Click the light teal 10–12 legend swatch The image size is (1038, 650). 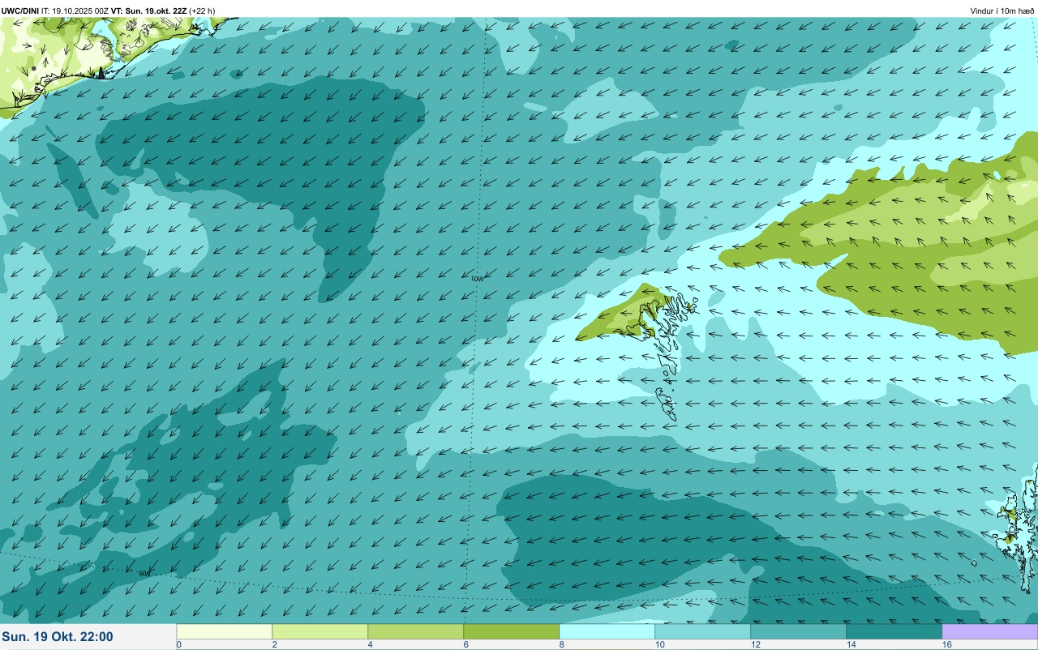tap(703, 631)
